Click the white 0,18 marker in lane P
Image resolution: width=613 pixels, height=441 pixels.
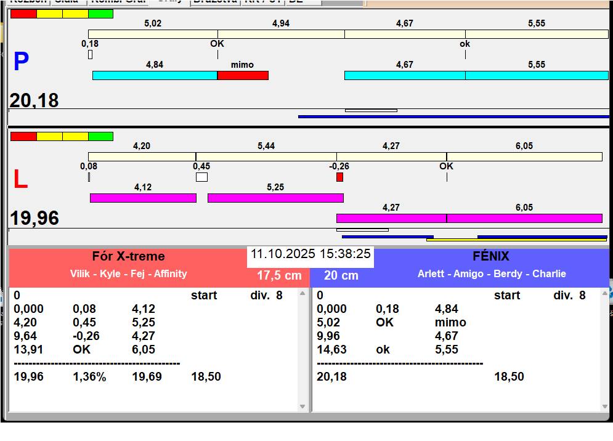tap(90, 55)
